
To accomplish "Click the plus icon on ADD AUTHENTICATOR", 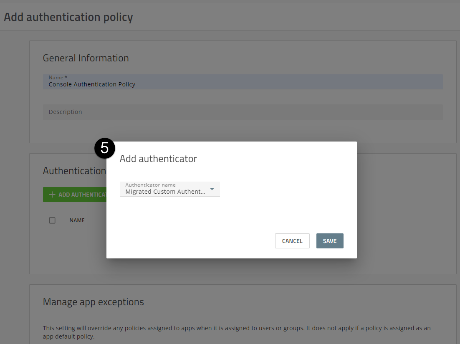I will (x=51, y=195).
